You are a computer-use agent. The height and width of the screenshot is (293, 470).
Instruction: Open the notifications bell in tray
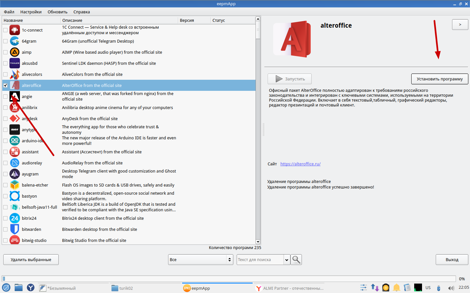click(397, 287)
